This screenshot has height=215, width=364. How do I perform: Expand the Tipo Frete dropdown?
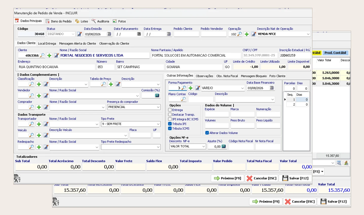pyautogui.click(x=158, y=124)
